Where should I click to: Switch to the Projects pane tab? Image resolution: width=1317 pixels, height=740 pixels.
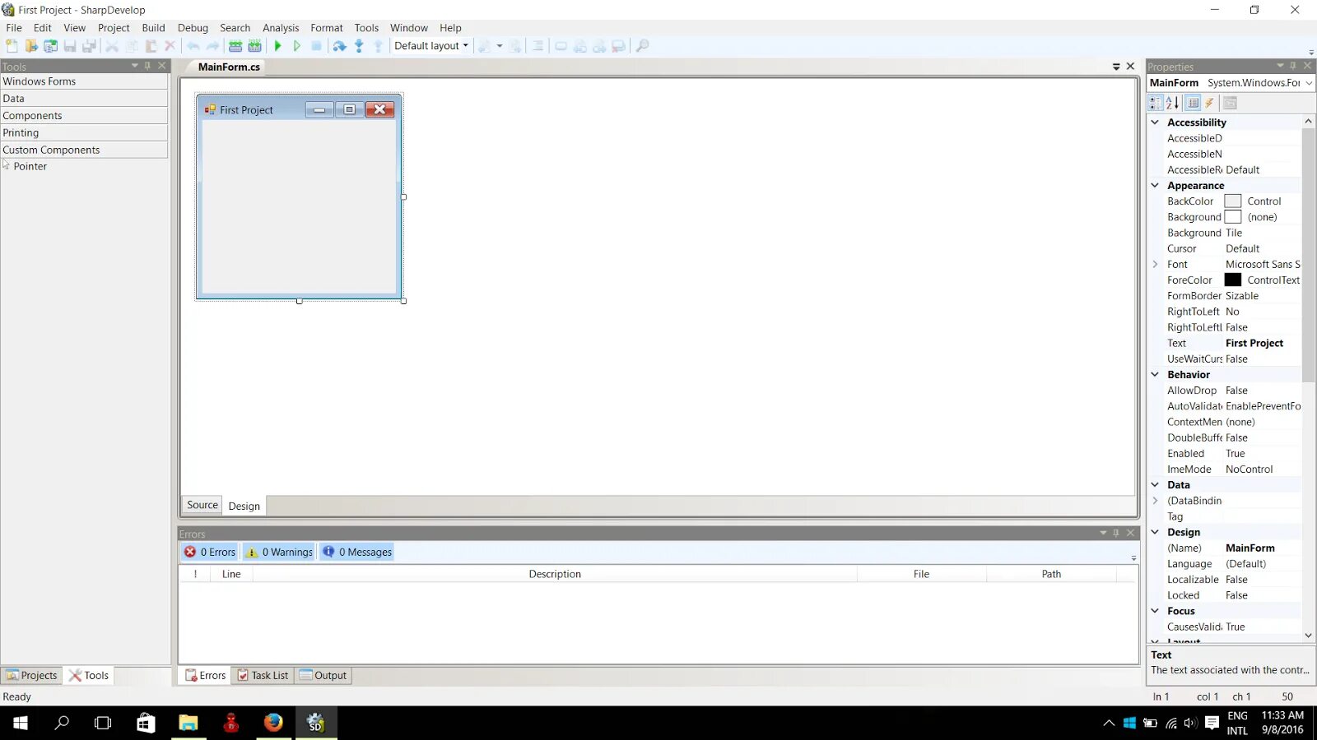tap(32, 675)
